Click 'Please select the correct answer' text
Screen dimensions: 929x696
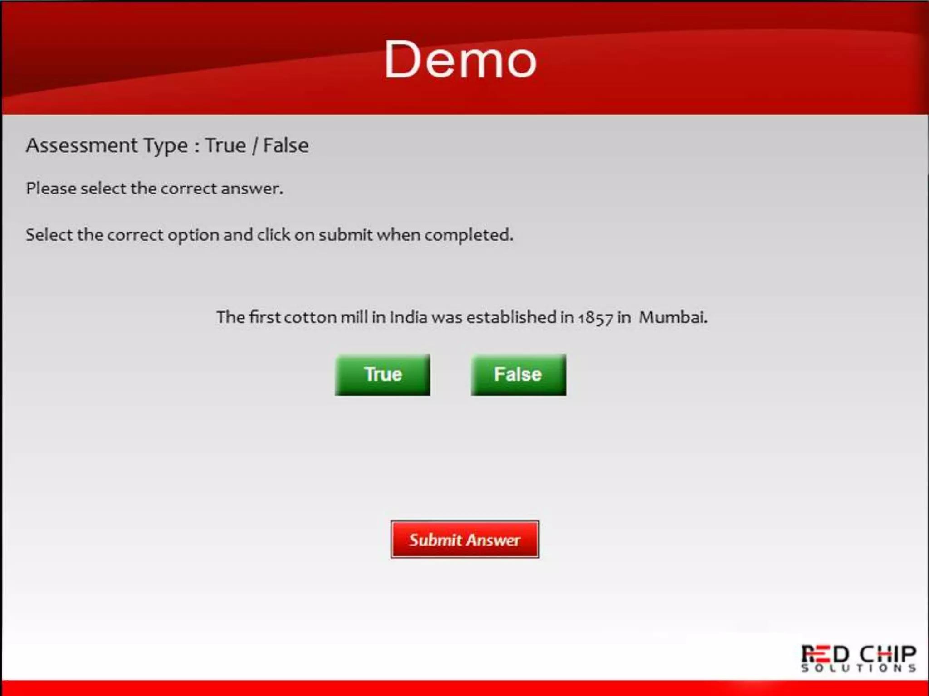click(x=154, y=188)
